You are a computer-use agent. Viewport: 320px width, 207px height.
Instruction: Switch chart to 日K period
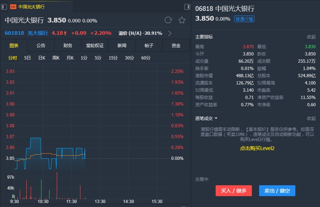pos(42,58)
